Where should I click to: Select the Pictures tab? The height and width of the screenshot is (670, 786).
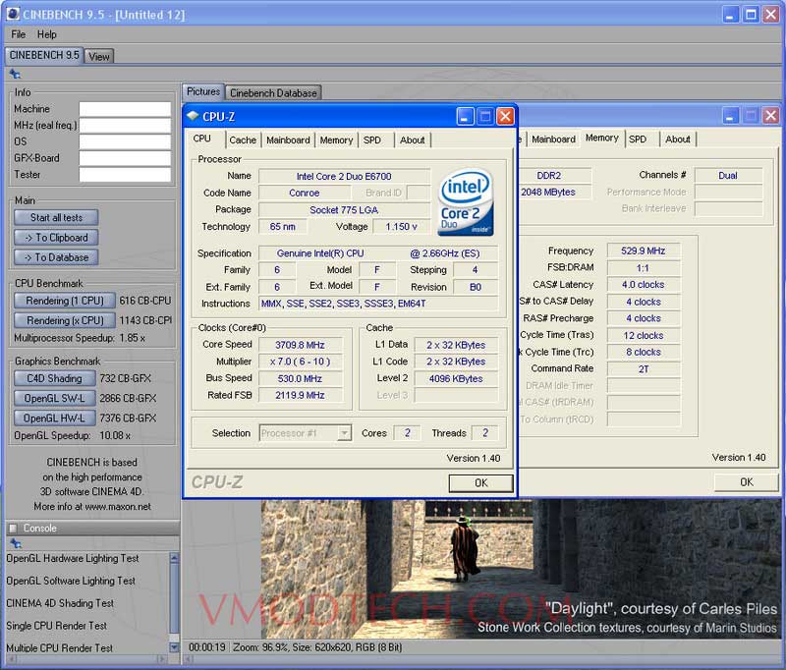pyautogui.click(x=203, y=91)
